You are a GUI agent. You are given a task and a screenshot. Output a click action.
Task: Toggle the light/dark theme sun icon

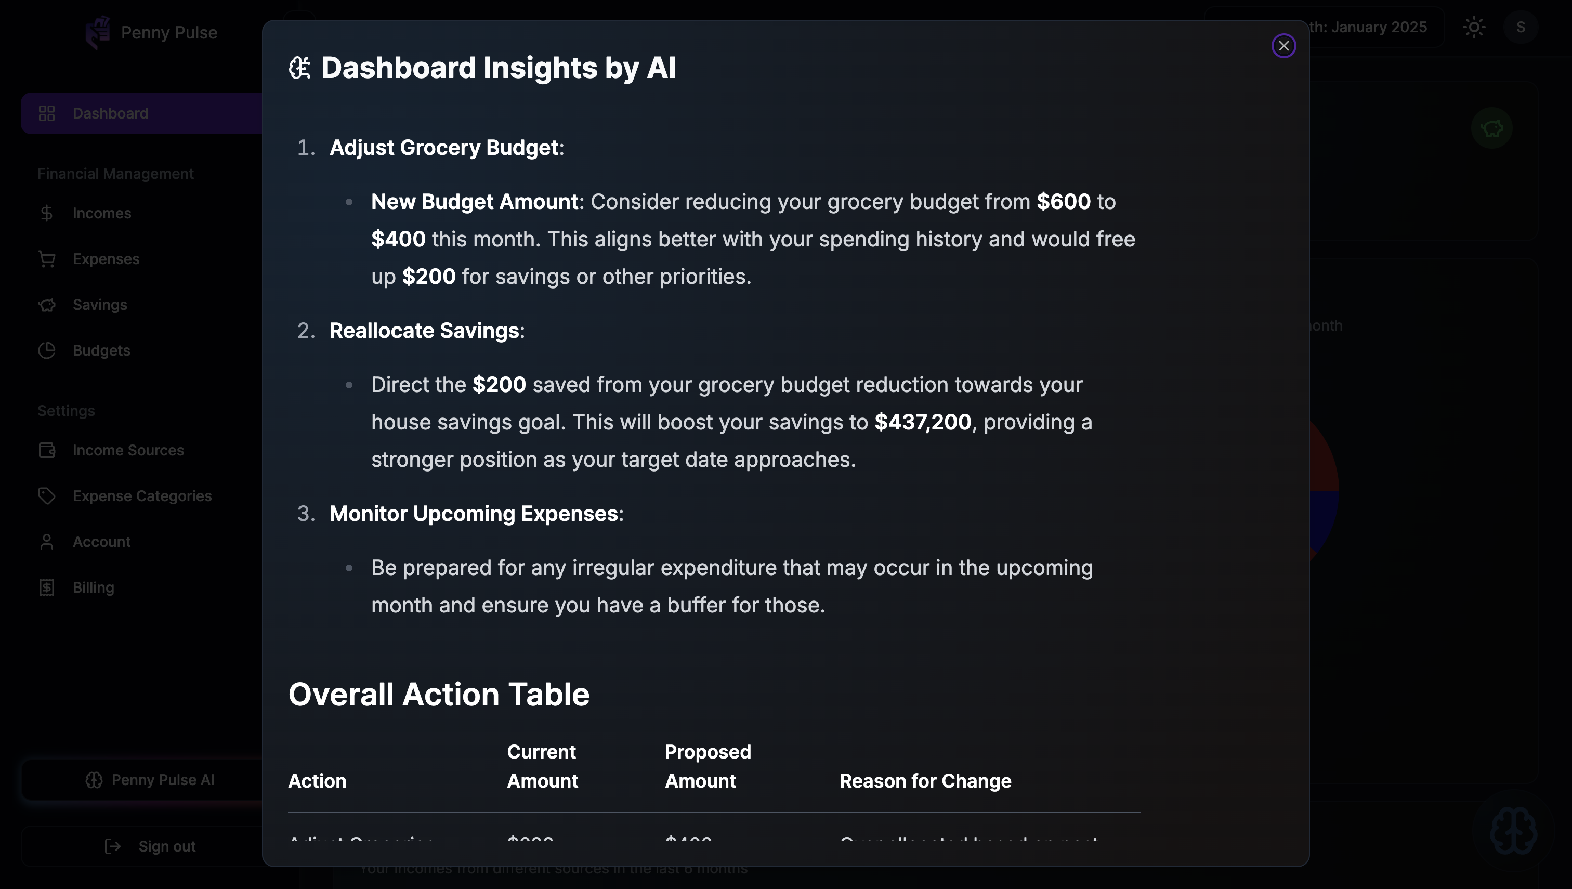click(x=1474, y=28)
